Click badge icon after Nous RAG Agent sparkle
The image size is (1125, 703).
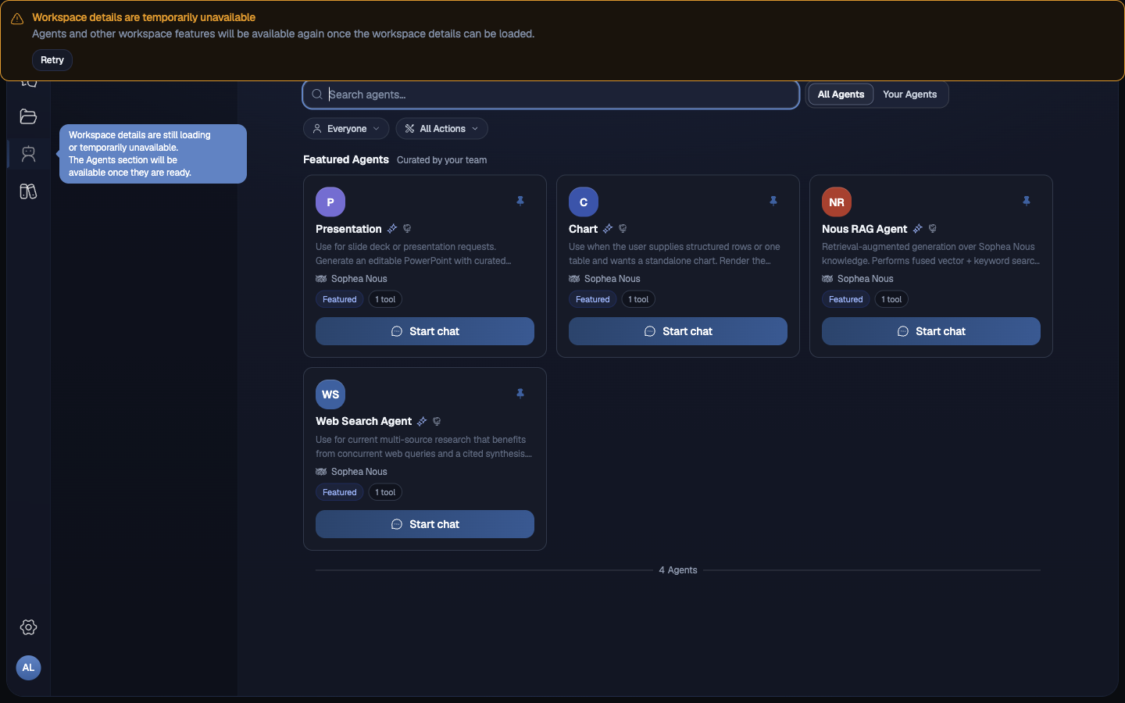[933, 229]
